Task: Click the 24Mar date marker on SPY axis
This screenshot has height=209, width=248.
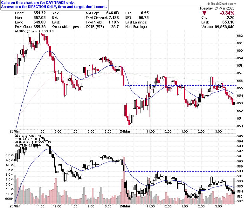Action: pos(125,131)
